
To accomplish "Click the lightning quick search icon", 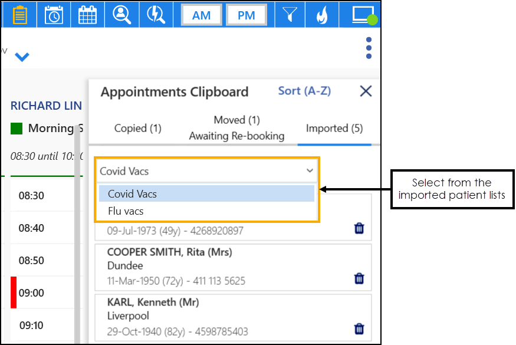I will (x=156, y=14).
